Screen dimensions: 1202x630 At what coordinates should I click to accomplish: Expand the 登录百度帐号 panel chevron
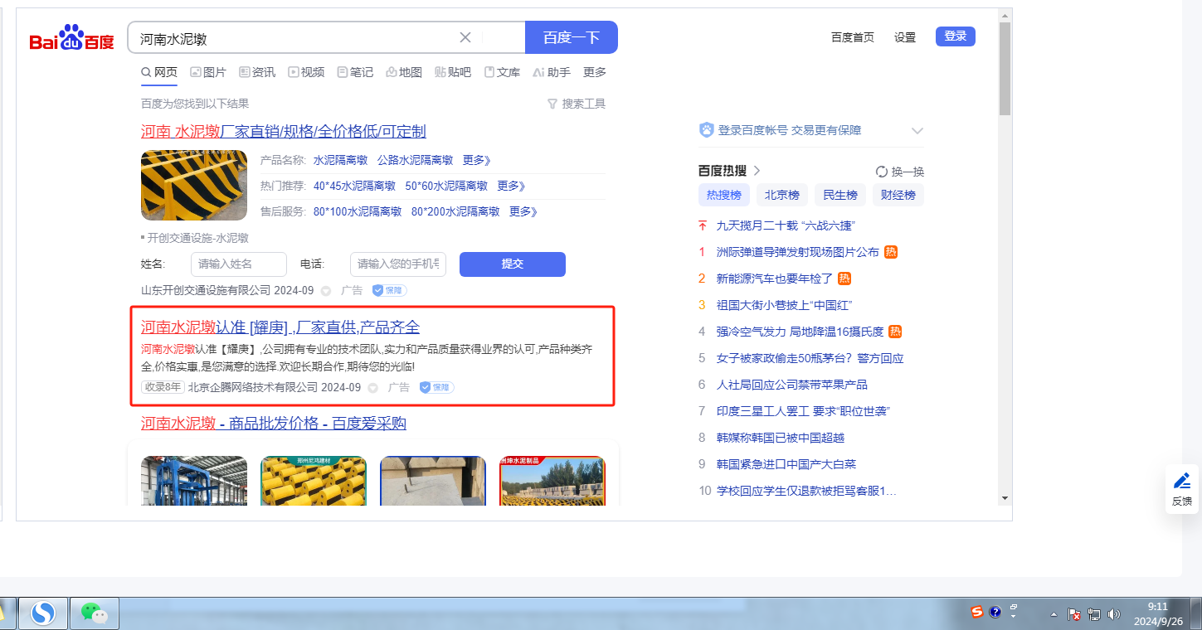click(x=917, y=130)
